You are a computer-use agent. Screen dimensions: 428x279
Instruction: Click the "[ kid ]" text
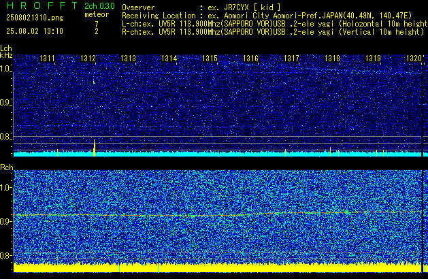pyautogui.click(x=267, y=7)
